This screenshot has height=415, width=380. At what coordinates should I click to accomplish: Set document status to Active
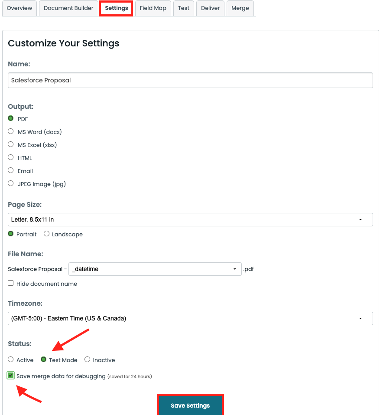tap(10, 359)
